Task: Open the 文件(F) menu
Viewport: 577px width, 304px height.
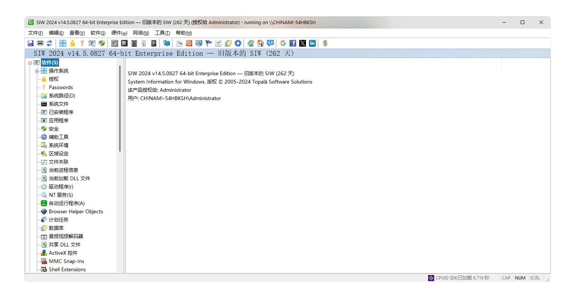Action: coord(36,33)
